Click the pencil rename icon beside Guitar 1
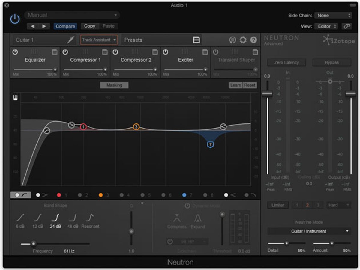 pos(70,40)
